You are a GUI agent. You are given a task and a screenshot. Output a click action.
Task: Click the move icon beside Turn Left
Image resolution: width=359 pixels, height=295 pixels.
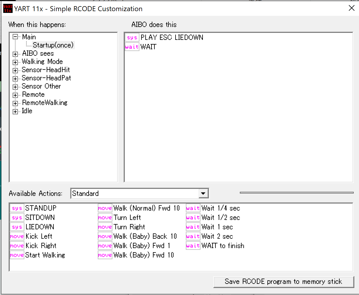[x=105, y=218]
